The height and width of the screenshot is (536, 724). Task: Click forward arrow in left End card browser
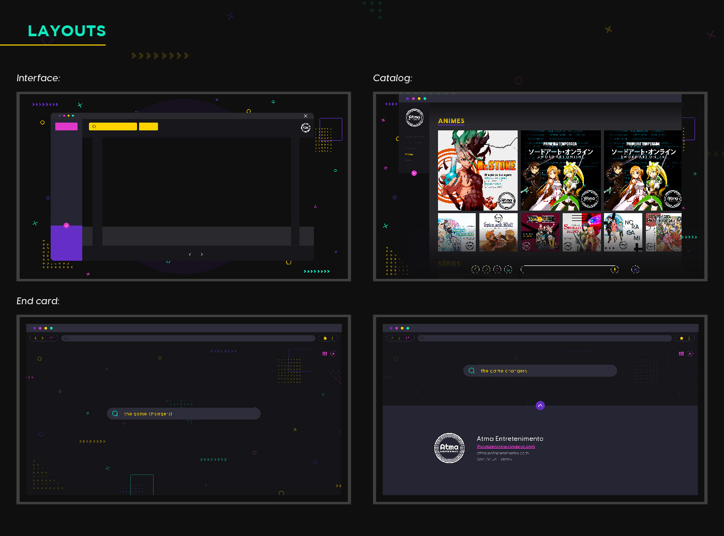(43, 338)
